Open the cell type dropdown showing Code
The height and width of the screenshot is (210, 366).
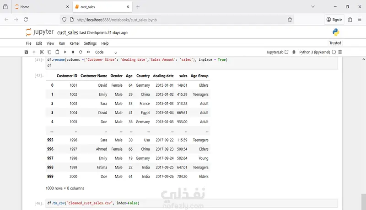point(106,52)
